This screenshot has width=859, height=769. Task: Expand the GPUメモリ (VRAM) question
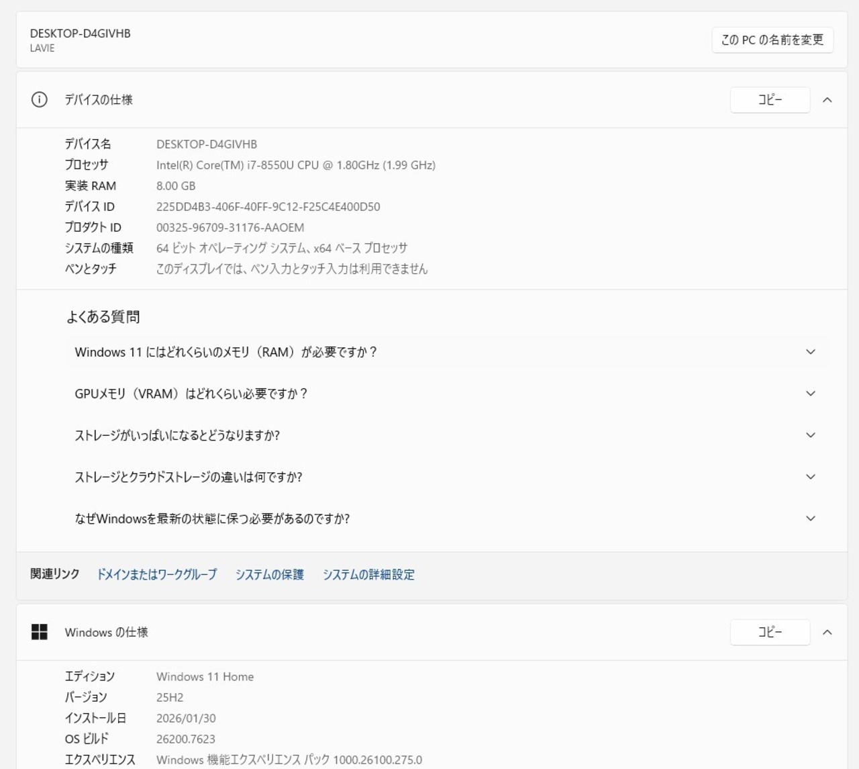coord(448,394)
